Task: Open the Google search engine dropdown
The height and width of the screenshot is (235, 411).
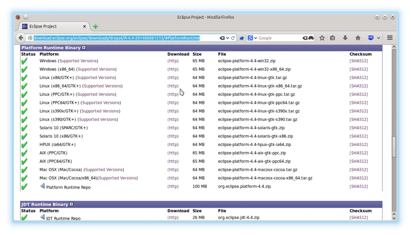Action: pyautogui.click(x=252, y=38)
